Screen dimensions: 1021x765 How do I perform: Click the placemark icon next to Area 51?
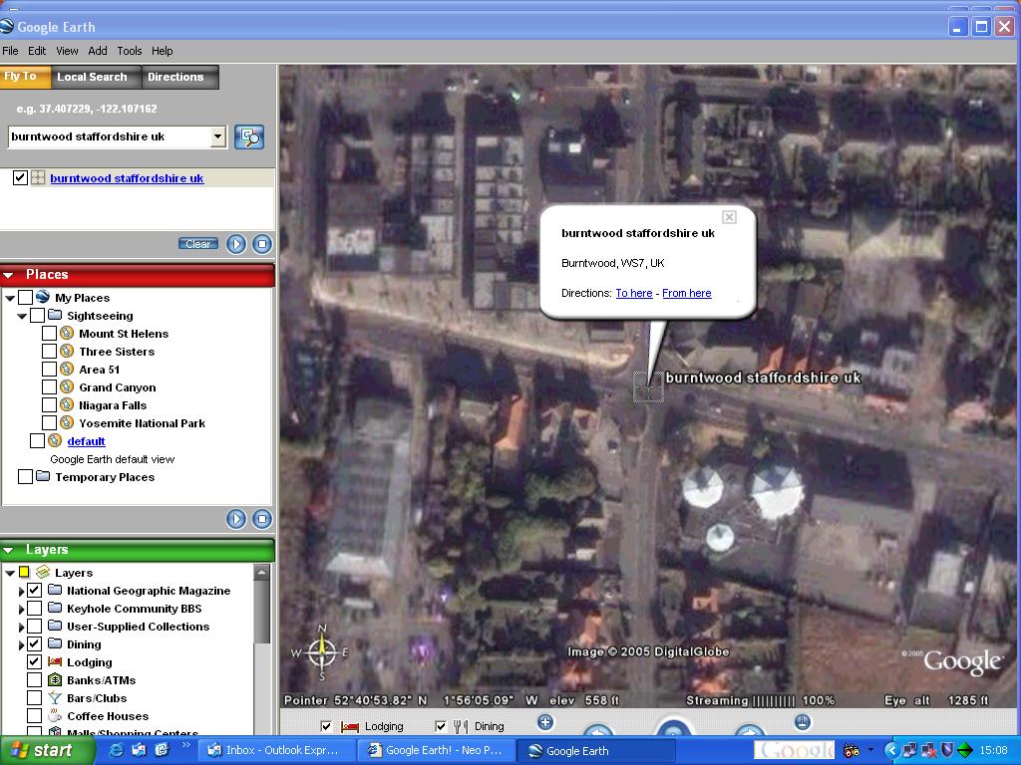click(67, 369)
